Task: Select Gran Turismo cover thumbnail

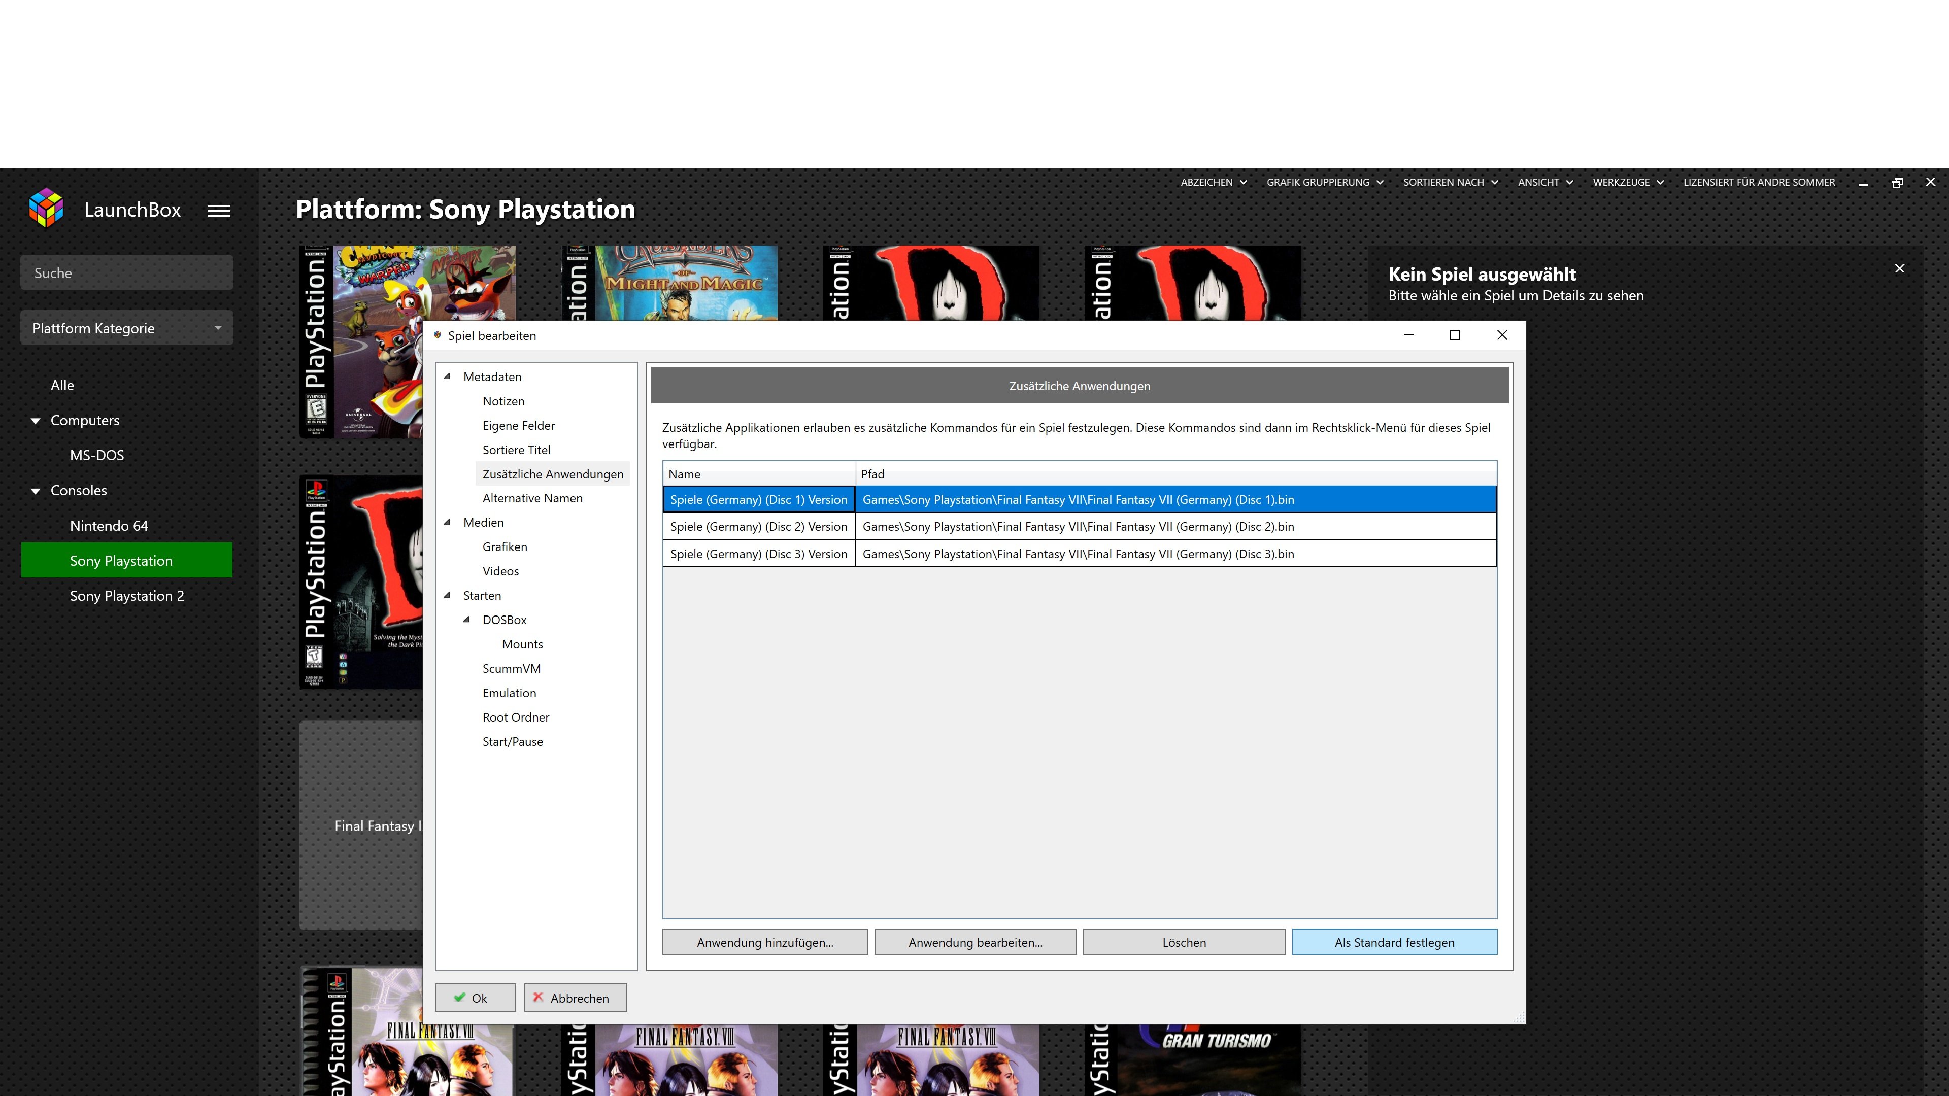Action: (x=1193, y=1059)
